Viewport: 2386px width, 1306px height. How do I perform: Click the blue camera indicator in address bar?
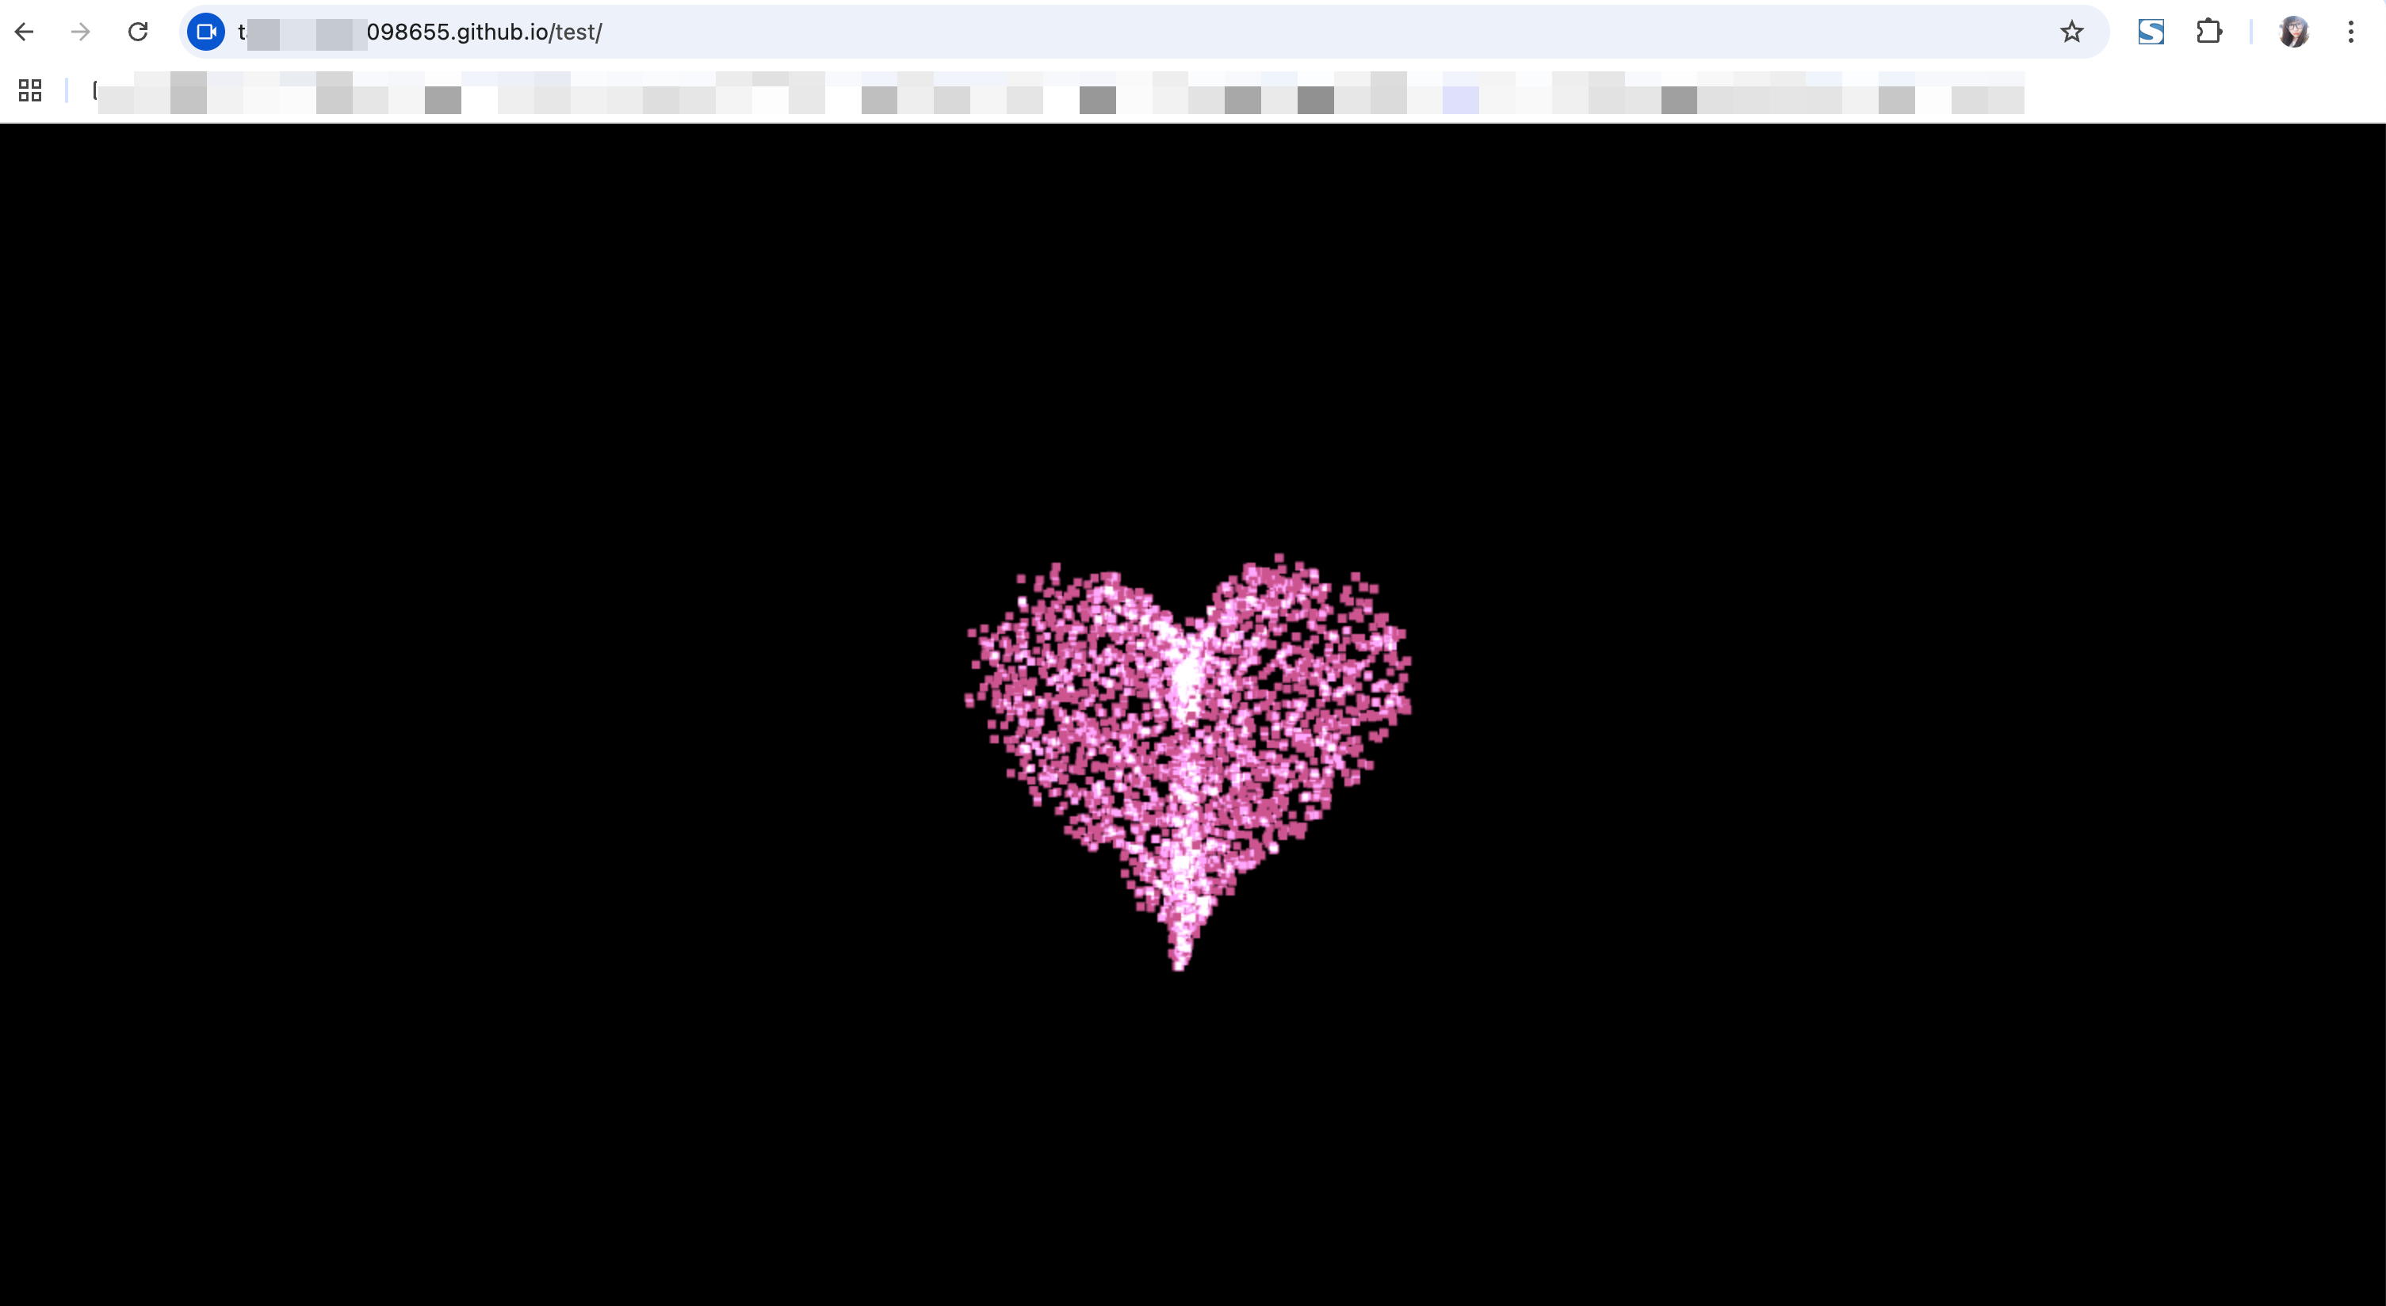tap(205, 32)
